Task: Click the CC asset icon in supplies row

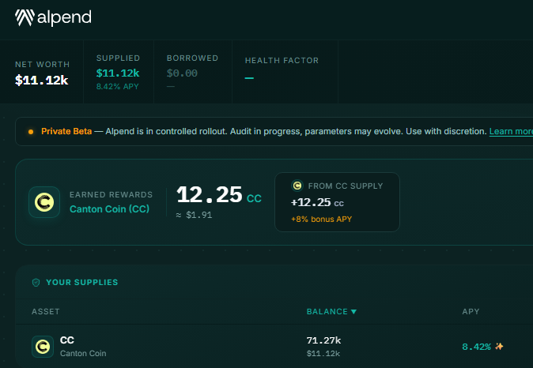Action: 43,347
